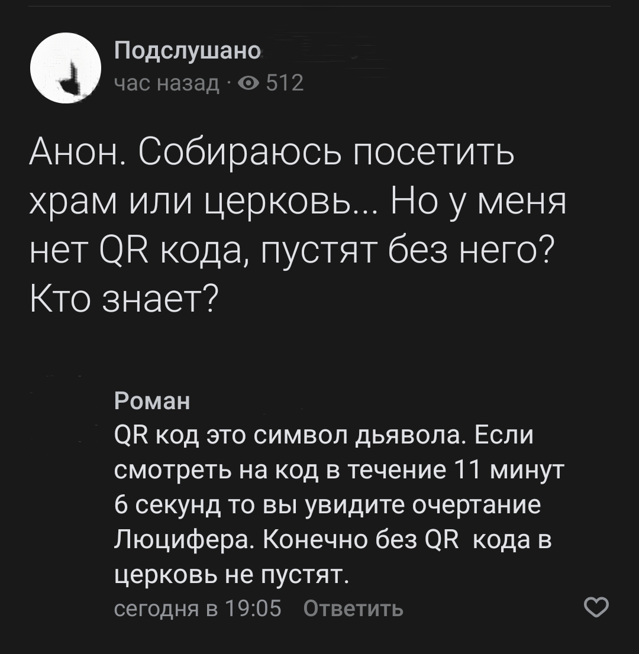639x654 pixels.
Task: Click "пустят без него?" in the post
Action: pyautogui.click(x=407, y=252)
